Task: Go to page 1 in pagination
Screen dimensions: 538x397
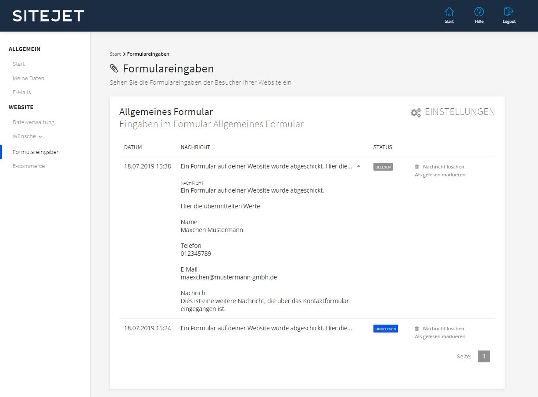Action: pos(484,356)
